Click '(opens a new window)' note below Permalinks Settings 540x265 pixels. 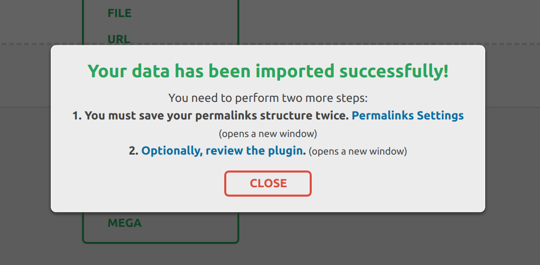point(268,134)
